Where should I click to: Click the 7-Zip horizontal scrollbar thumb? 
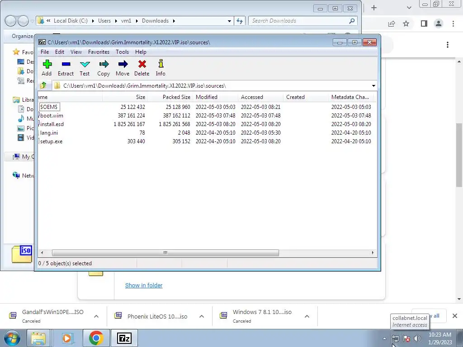(x=165, y=253)
